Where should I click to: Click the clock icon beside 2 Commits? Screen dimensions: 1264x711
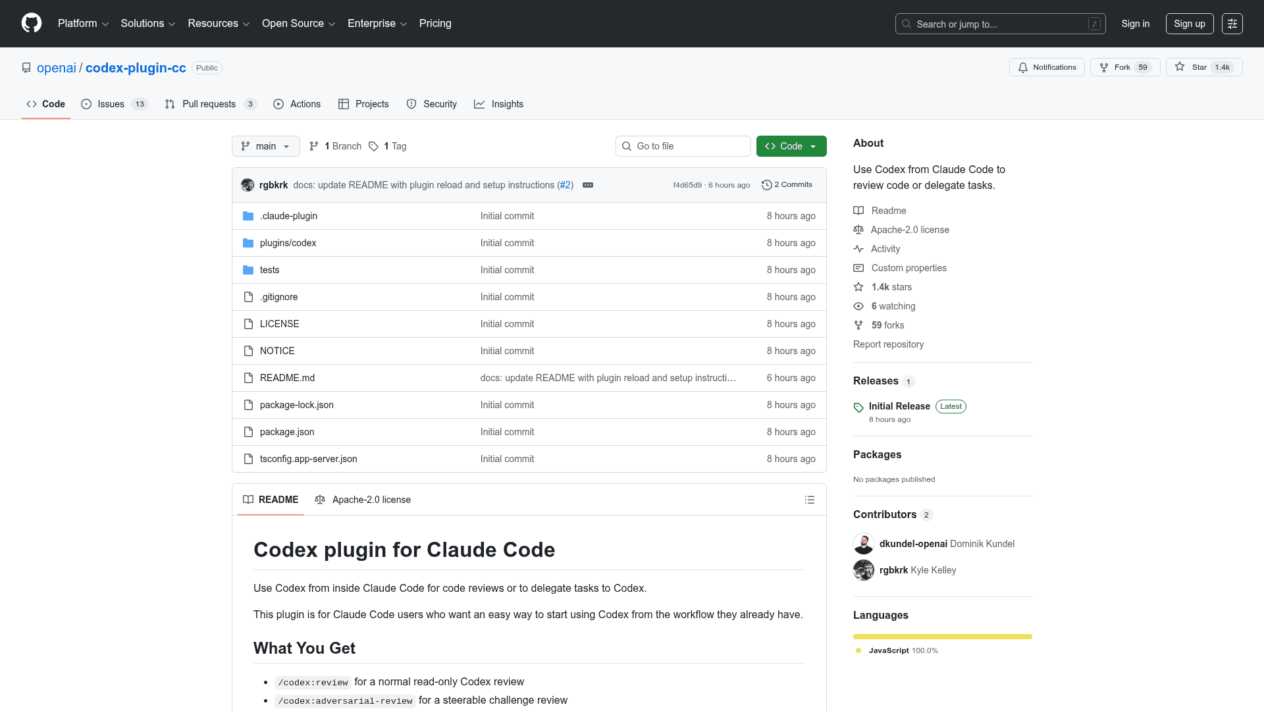pyautogui.click(x=766, y=185)
